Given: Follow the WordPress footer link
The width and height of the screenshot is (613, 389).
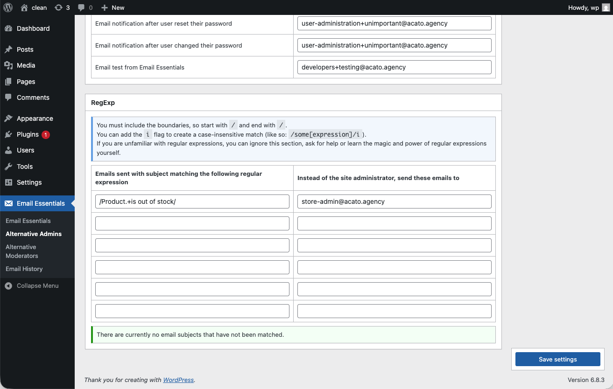Looking at the screenshot, I should 178,380.
